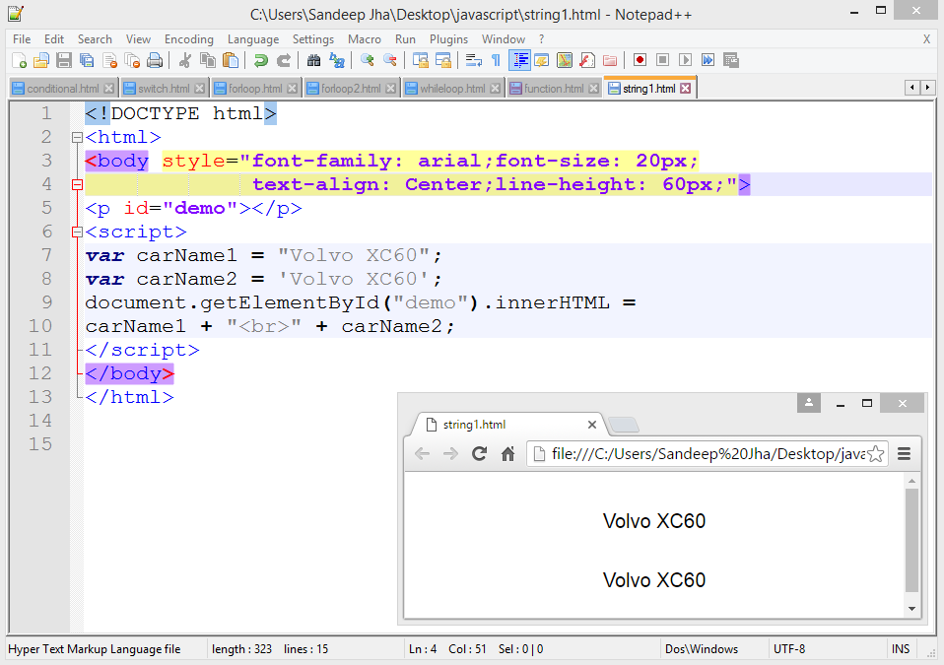Switch to the function.html tab
Image resolution: width=944 pixels, height=665 pixels.
[x=552, y=87]
